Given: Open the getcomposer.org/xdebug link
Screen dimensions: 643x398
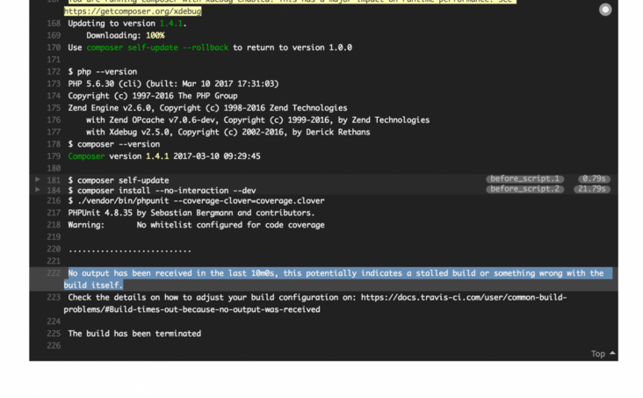Looking at the screenshot, I should tap(133, 11).
